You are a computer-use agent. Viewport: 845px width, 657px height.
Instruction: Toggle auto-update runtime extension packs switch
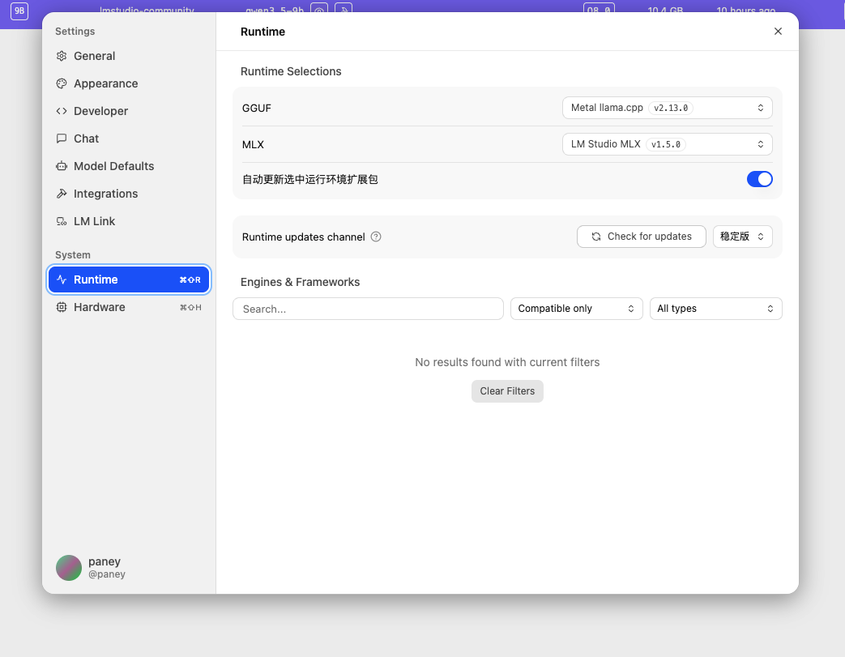(x=759, y=179)
